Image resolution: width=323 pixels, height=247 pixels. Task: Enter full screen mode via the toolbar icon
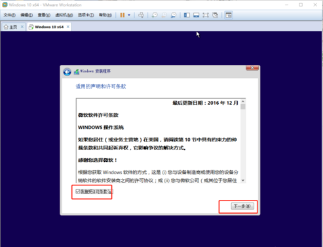[206, 15]
